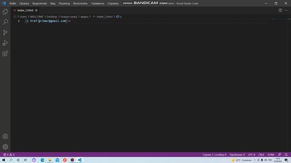Open the volume control in tray

tap(266, 160)
